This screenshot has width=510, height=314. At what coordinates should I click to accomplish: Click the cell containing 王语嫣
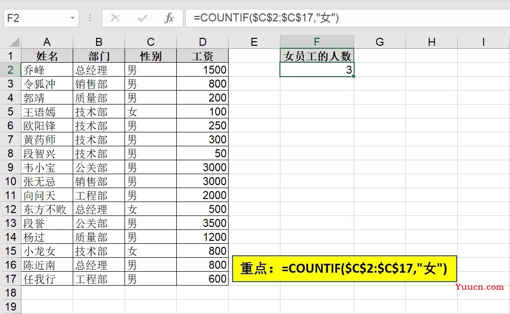coord(47,112)
